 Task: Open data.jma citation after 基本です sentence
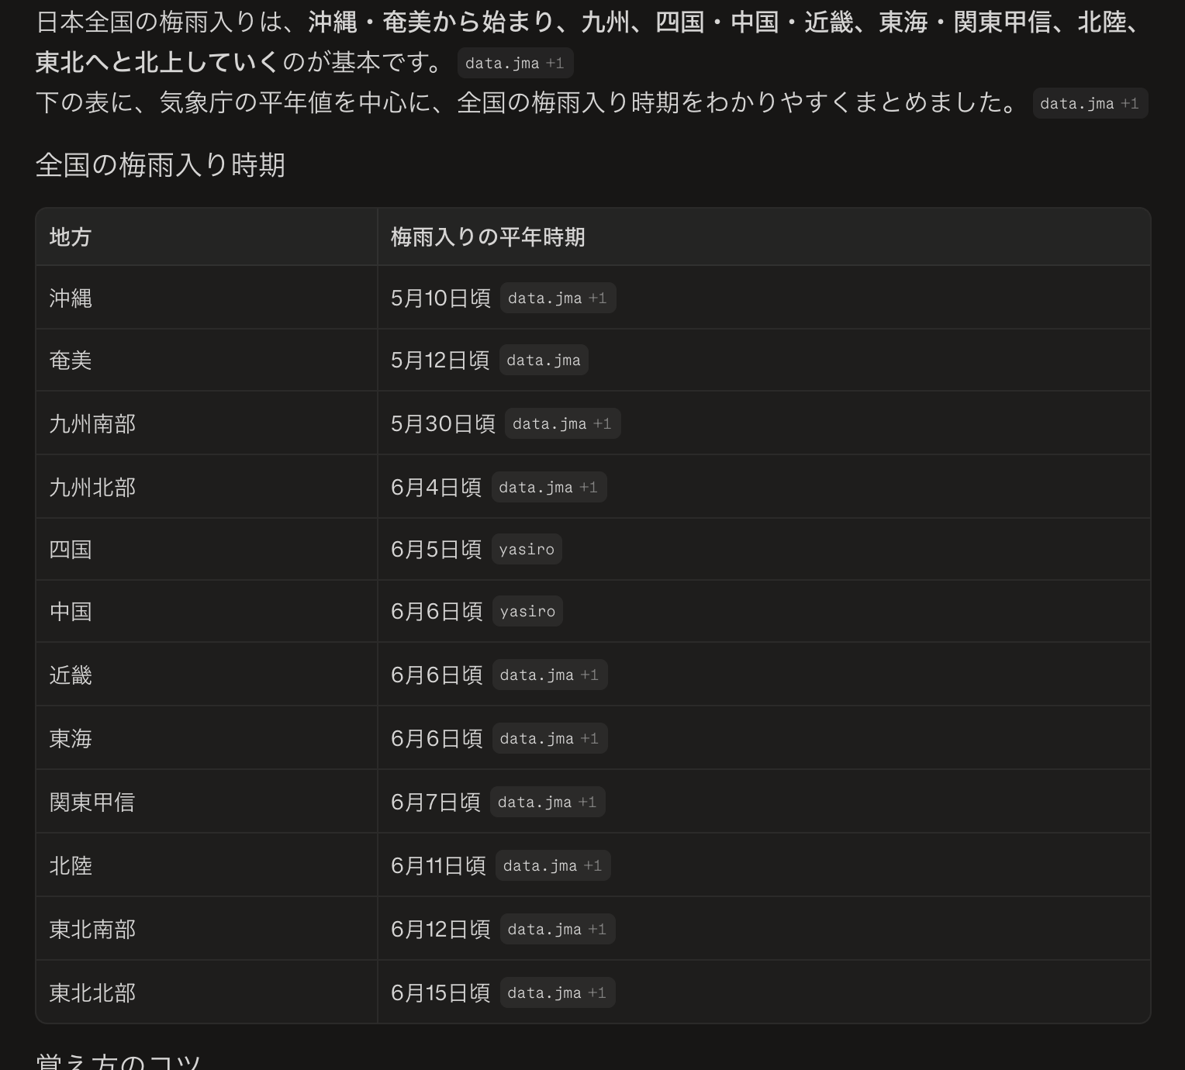tap(515, 63)
